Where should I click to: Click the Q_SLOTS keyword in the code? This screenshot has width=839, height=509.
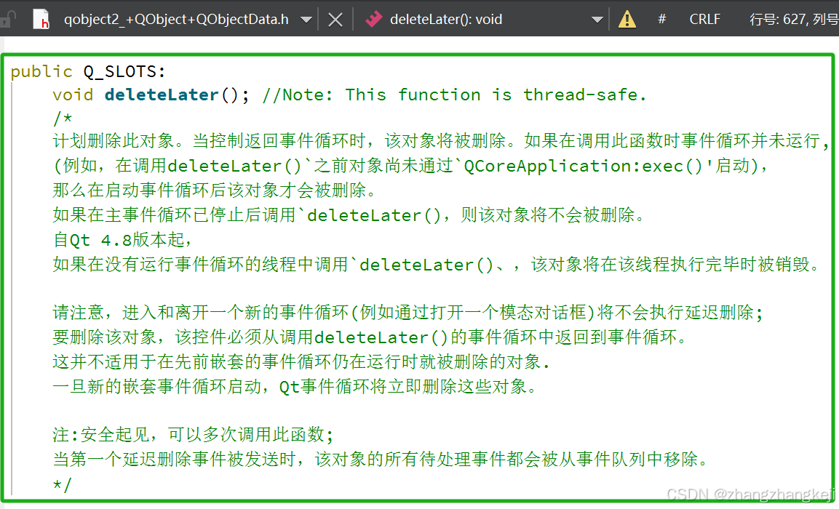(x=121, y=71)
